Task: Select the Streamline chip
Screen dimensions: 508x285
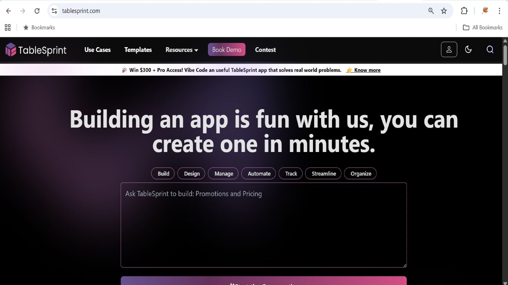Action: pyautogui.click(x=323, y=174)
